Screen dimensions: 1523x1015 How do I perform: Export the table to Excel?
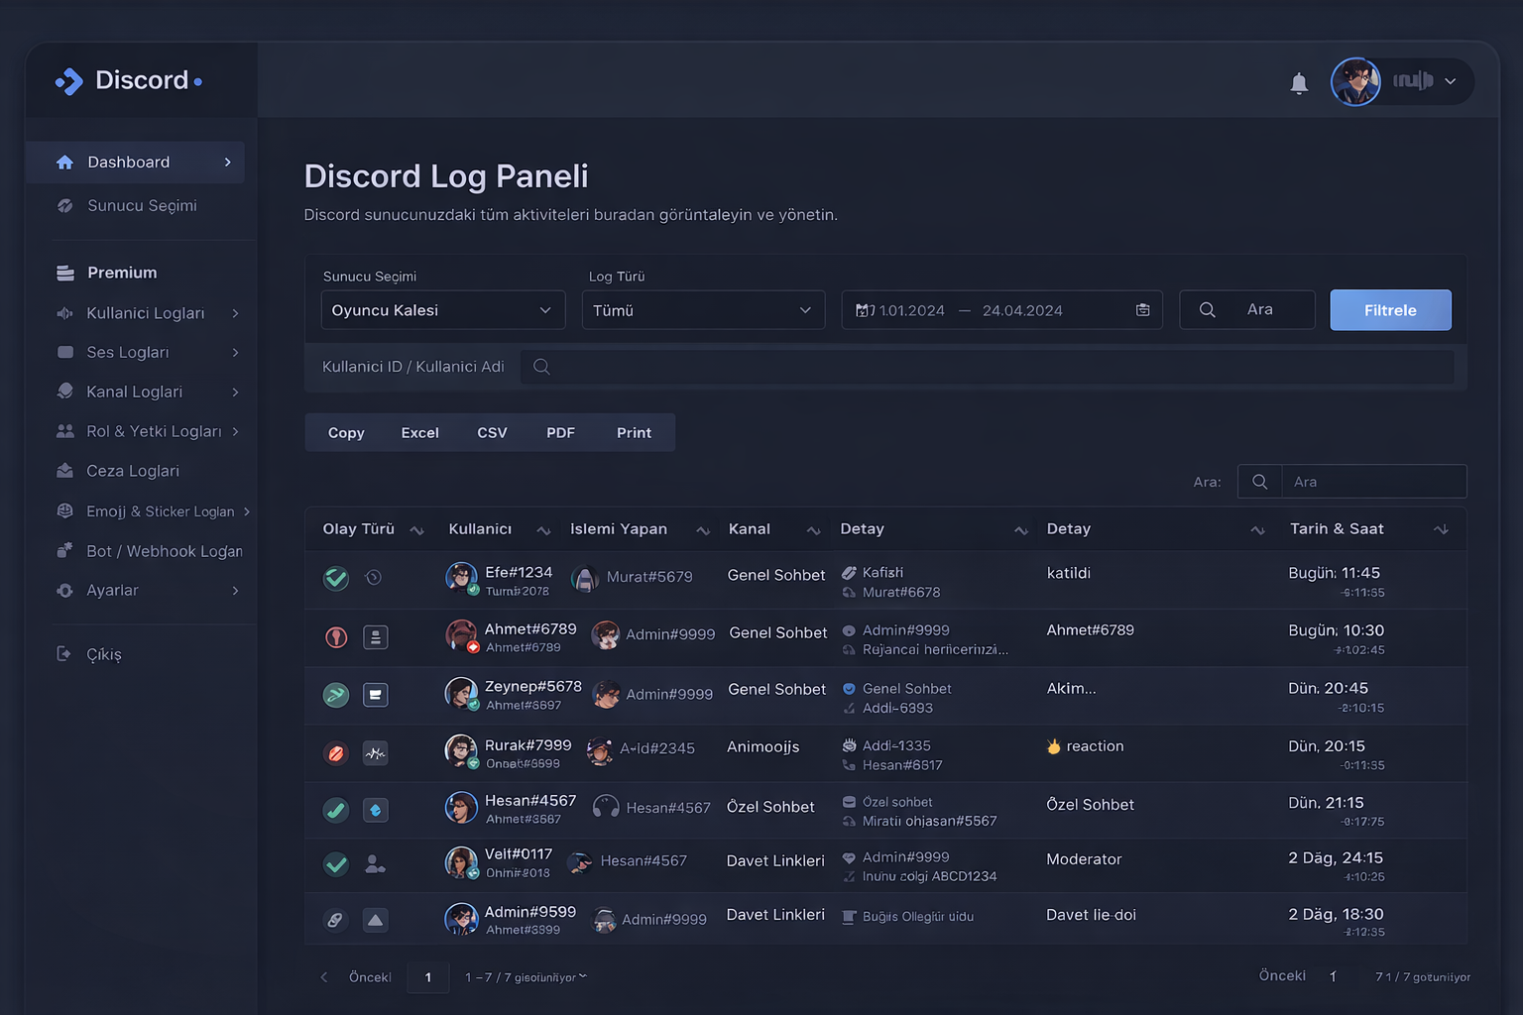point(419,433)
